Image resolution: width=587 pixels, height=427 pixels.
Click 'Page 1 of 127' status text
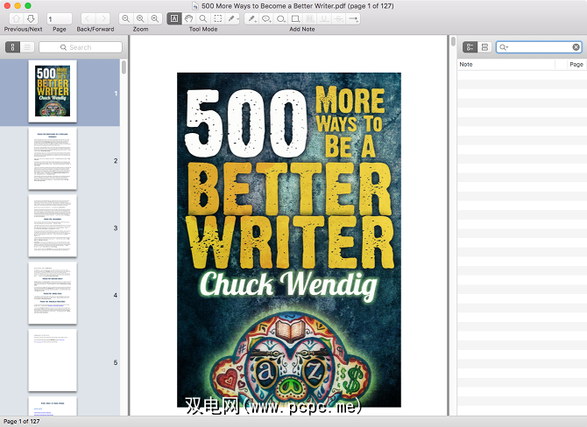coord(22,422)
